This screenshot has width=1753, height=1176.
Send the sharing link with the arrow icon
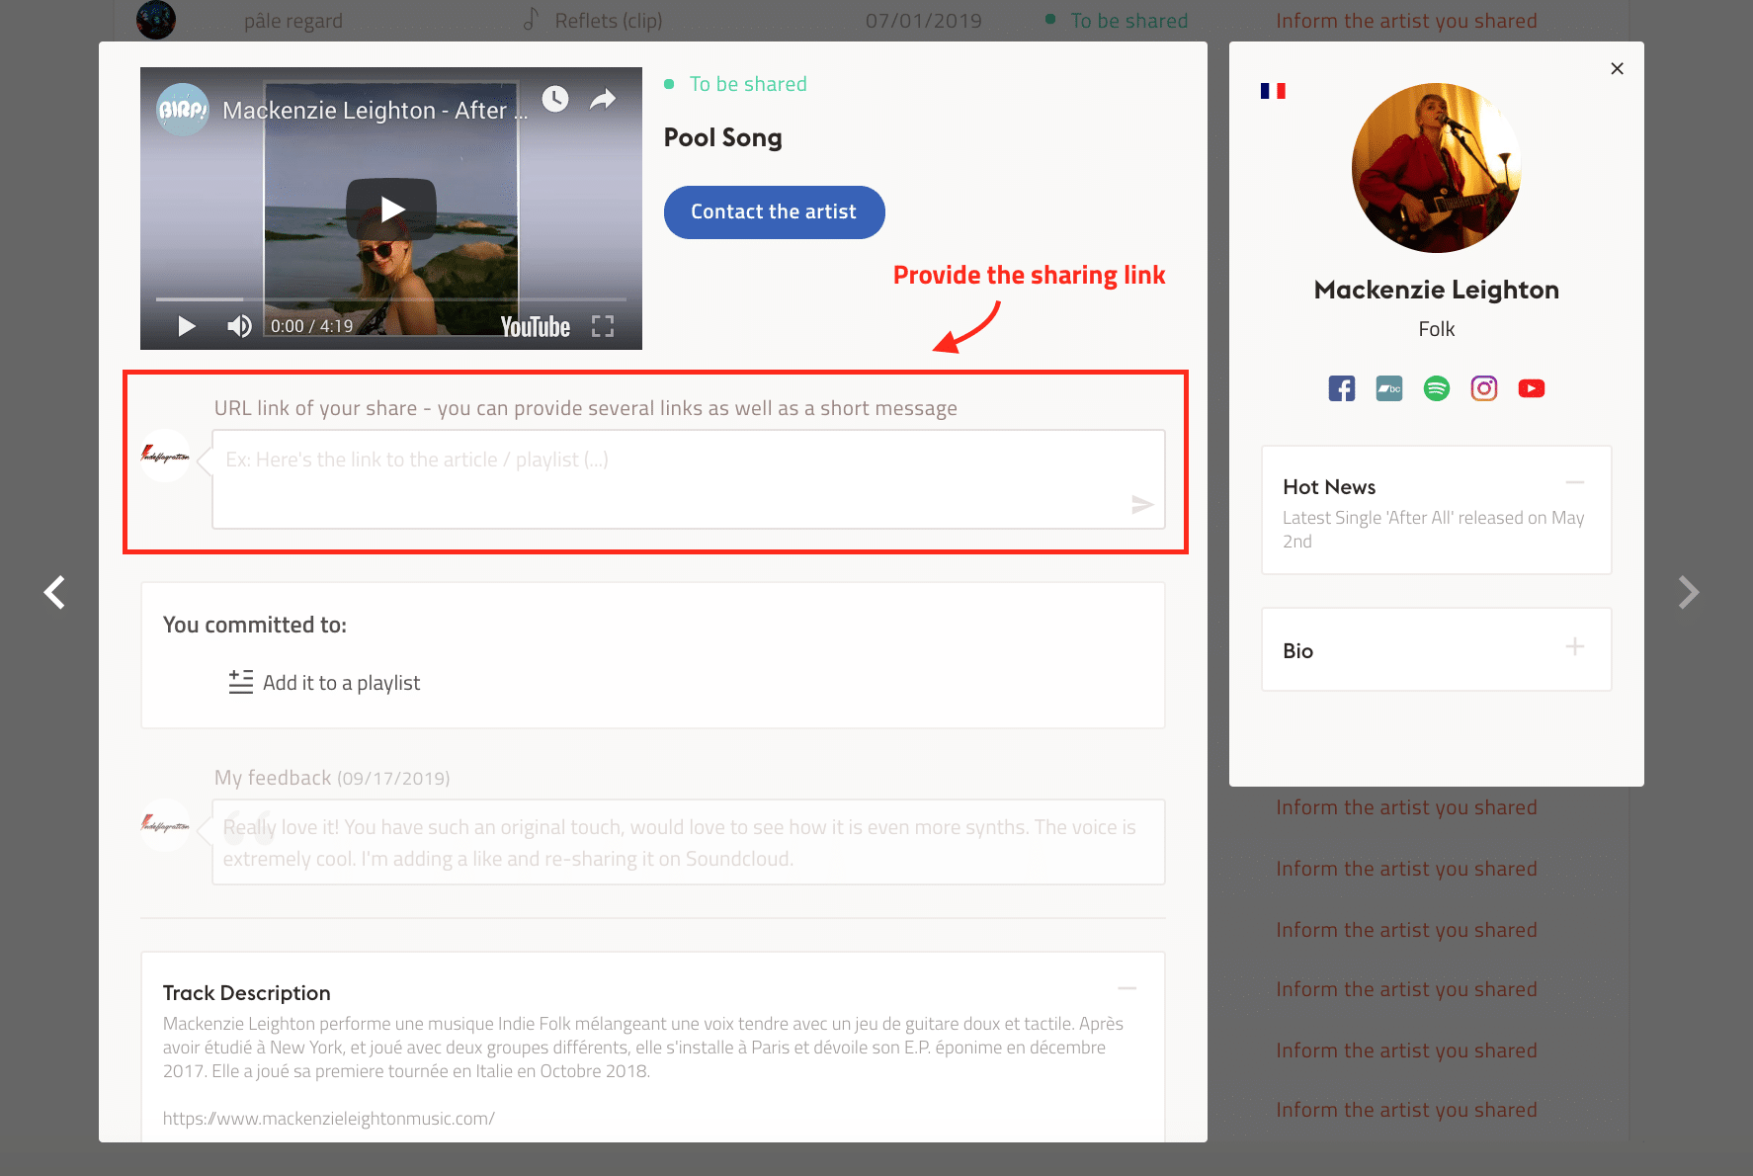[x=1142, y=505]
